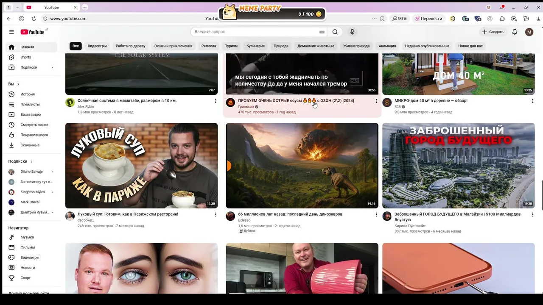Open the Alex Rybin channel link

pos(86,107)
